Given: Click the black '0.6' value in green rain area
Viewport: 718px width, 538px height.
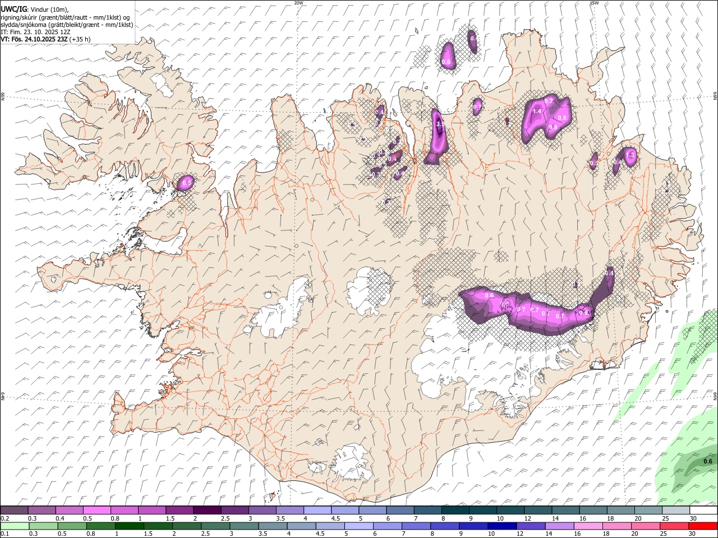Looking at the screenshot, I should [708, 462].
